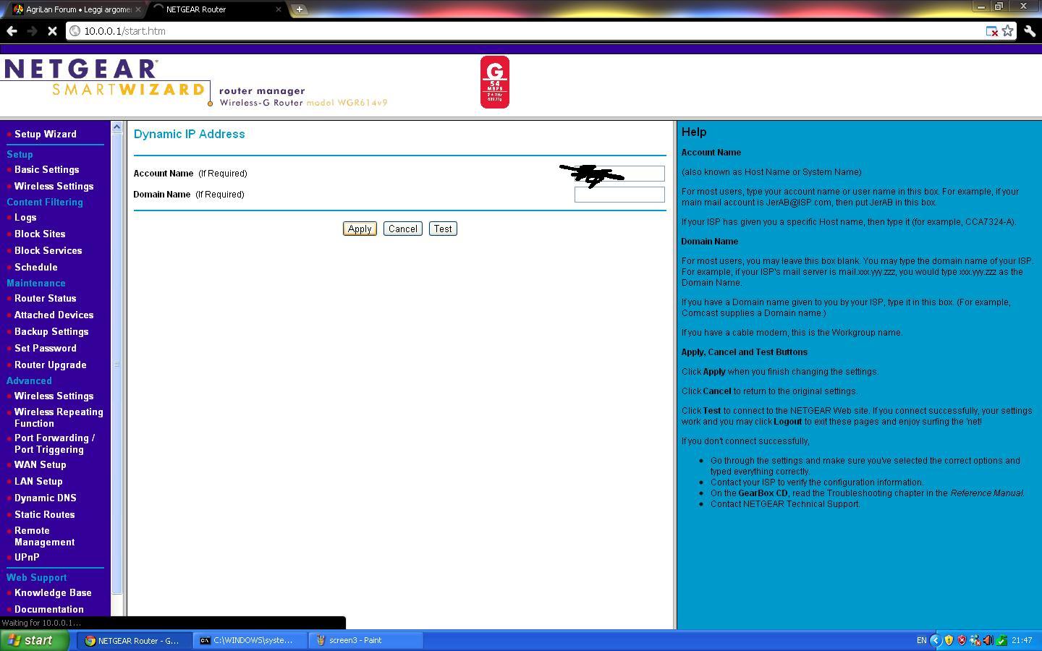Open Router Upgrade page
This screenshot has width=1042, height=651.
click(50, 365)
